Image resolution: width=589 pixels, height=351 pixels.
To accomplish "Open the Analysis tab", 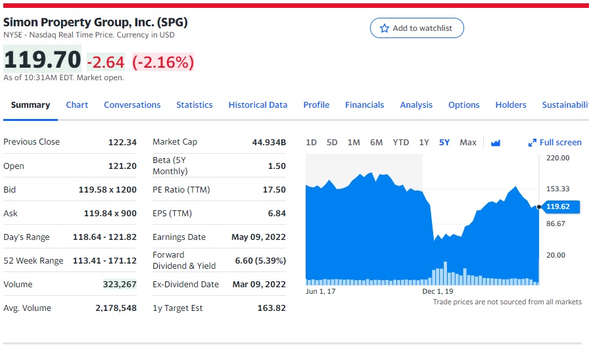I will tap(416, 105).
